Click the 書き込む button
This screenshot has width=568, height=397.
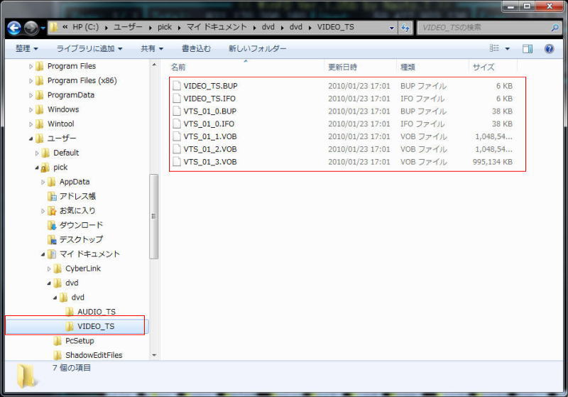[x=196, y=48]
